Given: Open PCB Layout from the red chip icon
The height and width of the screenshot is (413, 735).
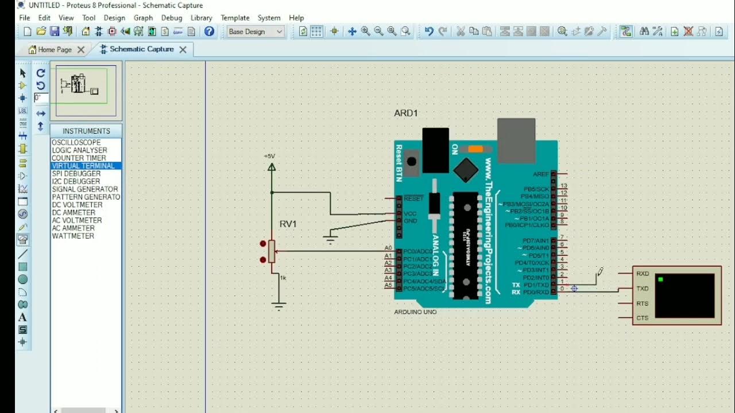Looking at the screenshot, I should tap(113, 32).
